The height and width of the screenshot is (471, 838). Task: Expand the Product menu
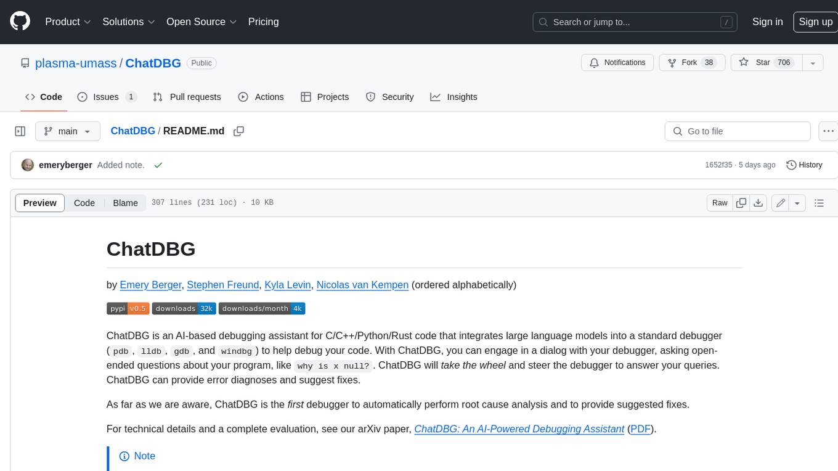pyautogui.click(x=68, y=22)
